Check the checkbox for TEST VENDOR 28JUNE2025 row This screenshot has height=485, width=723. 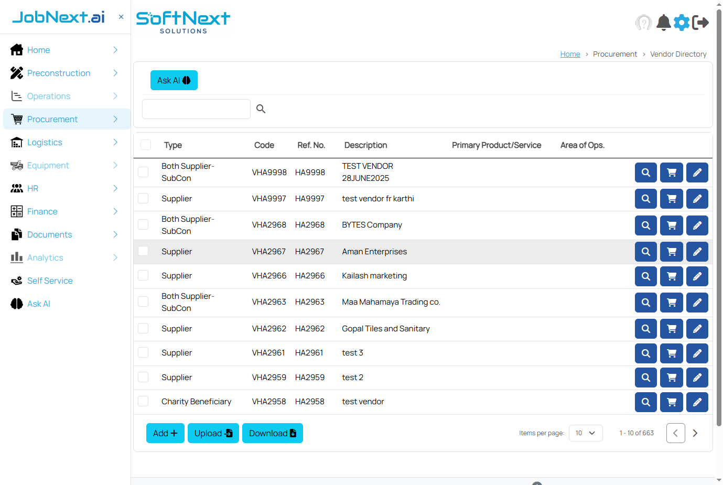coord(143,171)
